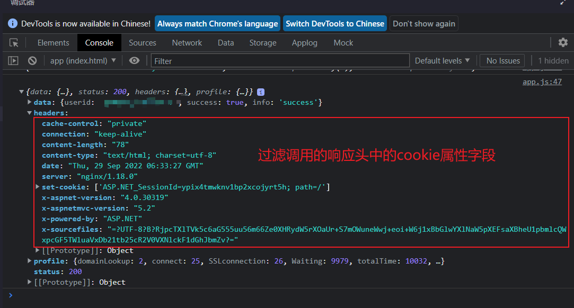Select the connection "keep-alive" line
The image size is (574, 308).
click(x=94, y=134)
